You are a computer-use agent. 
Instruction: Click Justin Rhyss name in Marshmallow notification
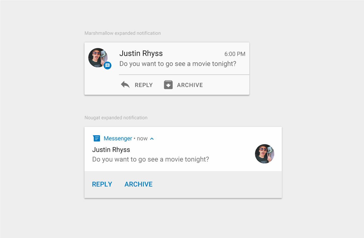point(141,53)
